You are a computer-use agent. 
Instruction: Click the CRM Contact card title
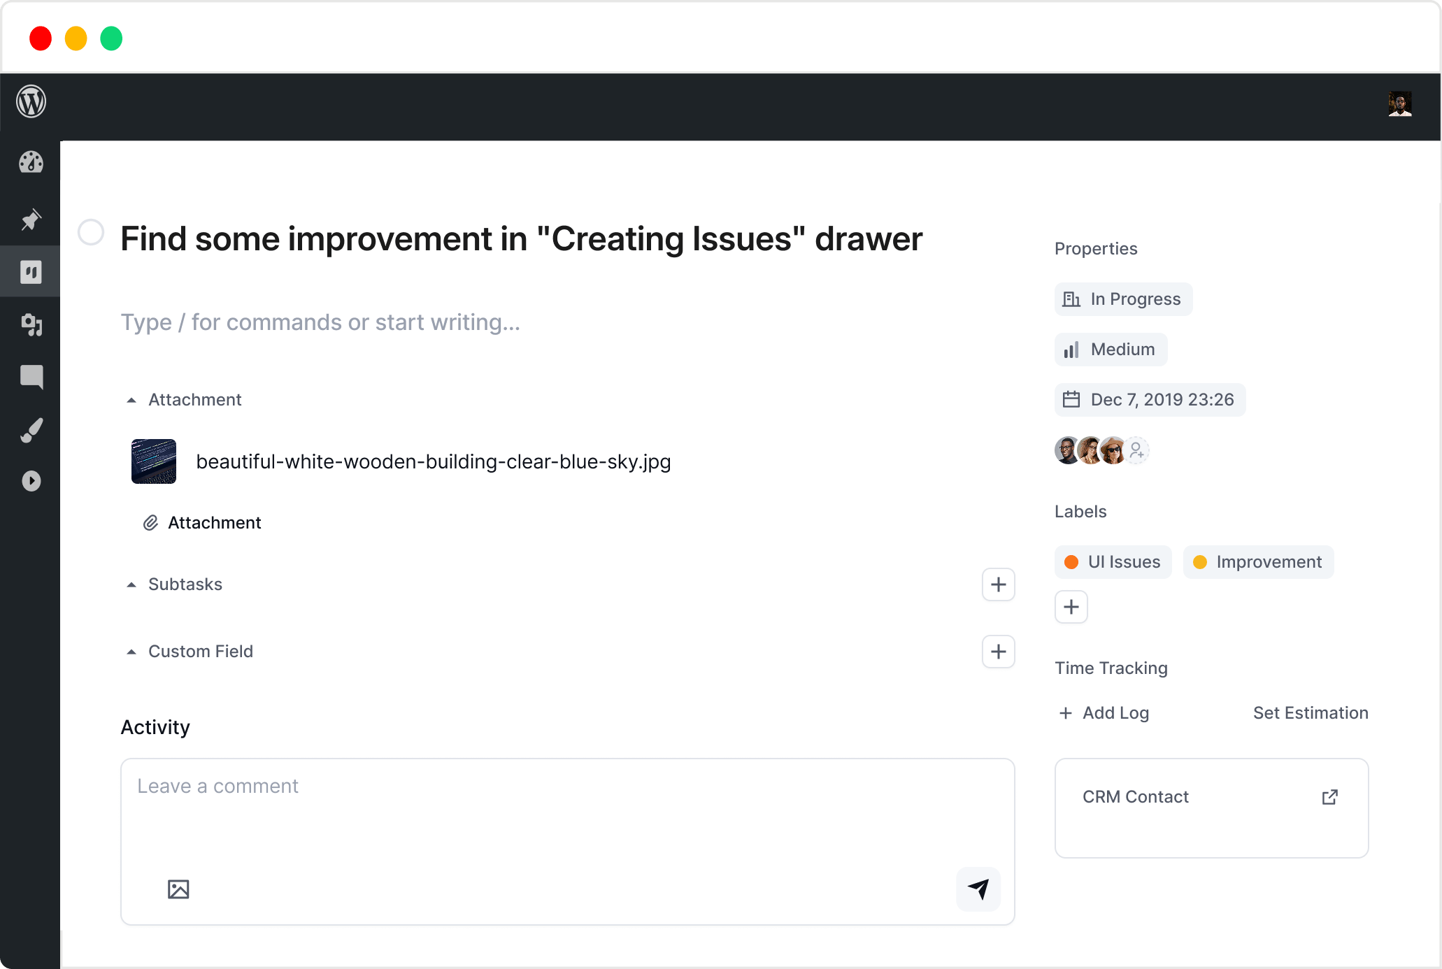click(x=1136, y=797)
